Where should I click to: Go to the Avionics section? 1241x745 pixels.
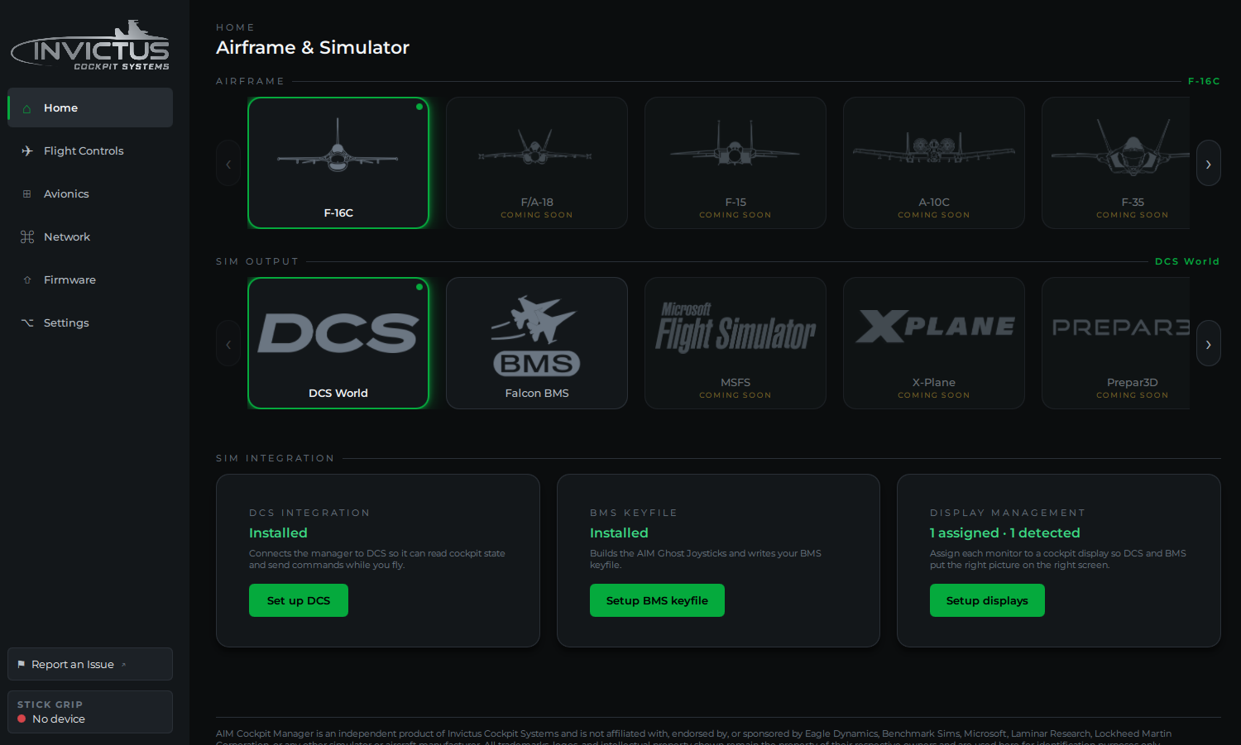90,193
